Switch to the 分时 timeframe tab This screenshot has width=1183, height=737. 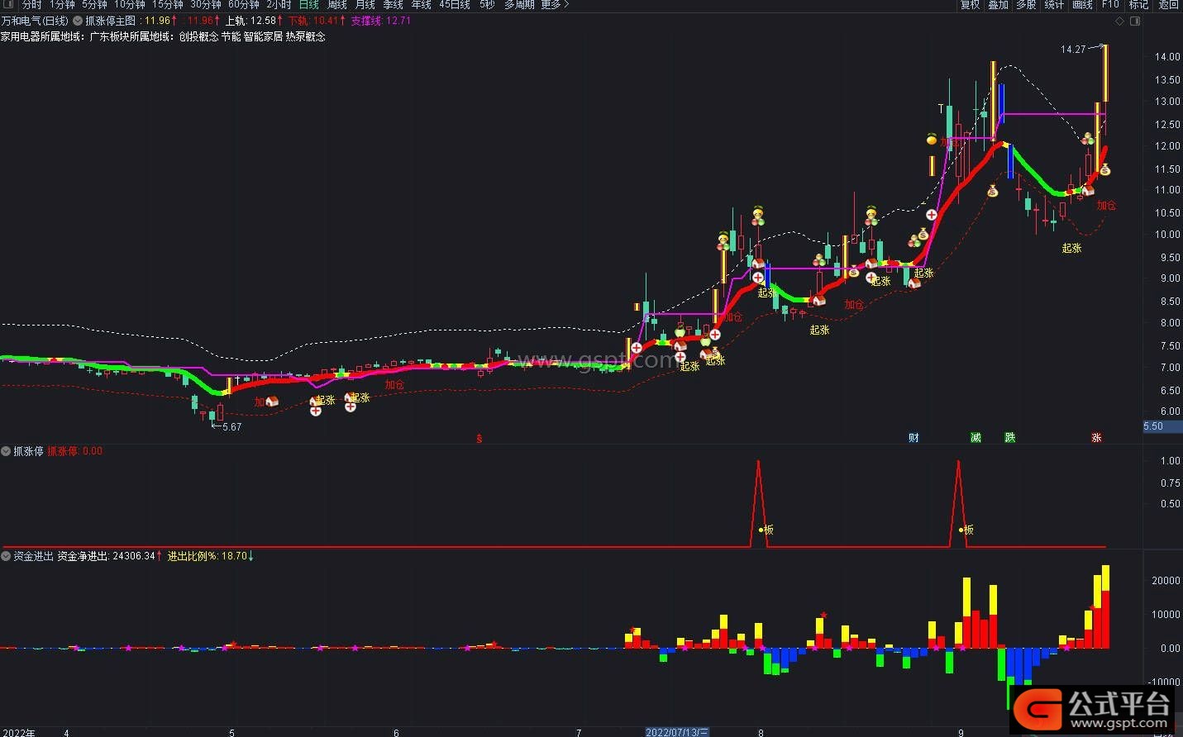pyautogui.click(x=31, y=4)
